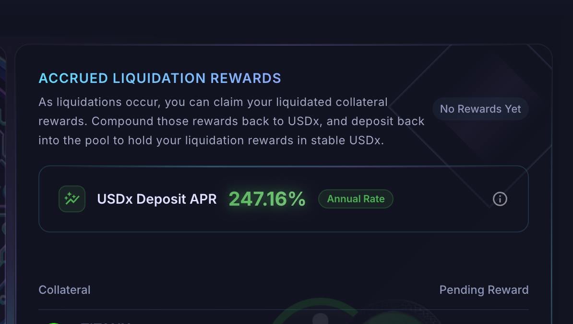Expand the Pending Reward column header
Viewport: 573px width, 324px height.
coord(484,289)
